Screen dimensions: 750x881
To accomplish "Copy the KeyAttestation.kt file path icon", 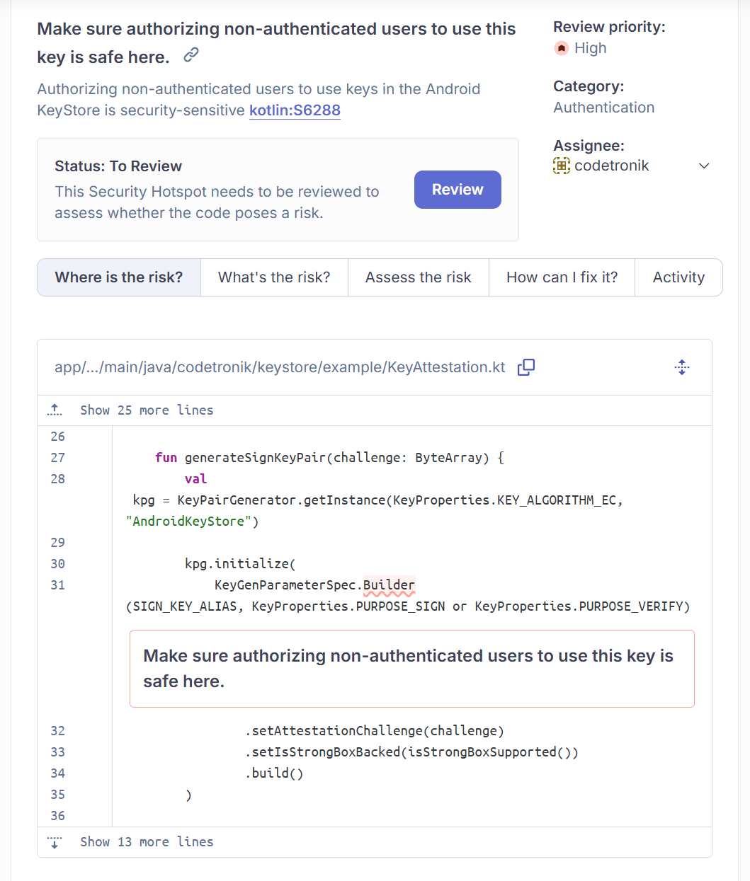I will point(526,367).
